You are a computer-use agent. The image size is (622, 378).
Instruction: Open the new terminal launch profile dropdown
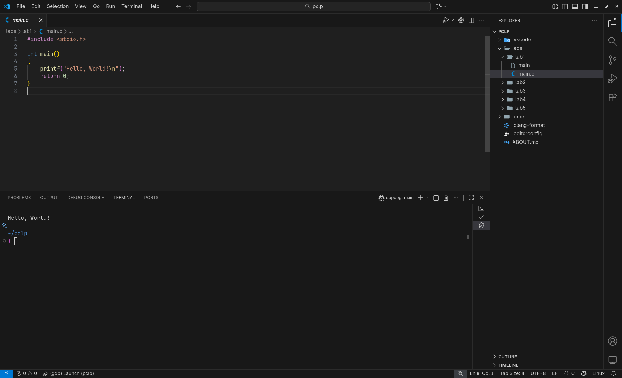[x=427, y=198]
